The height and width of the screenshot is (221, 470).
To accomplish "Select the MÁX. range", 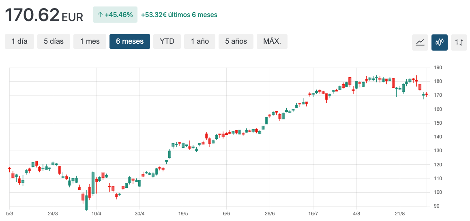I will [272, 41].
